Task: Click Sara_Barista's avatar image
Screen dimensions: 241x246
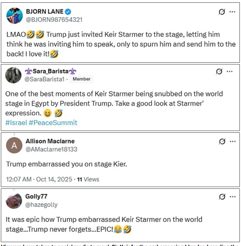Action: [13, 75]
